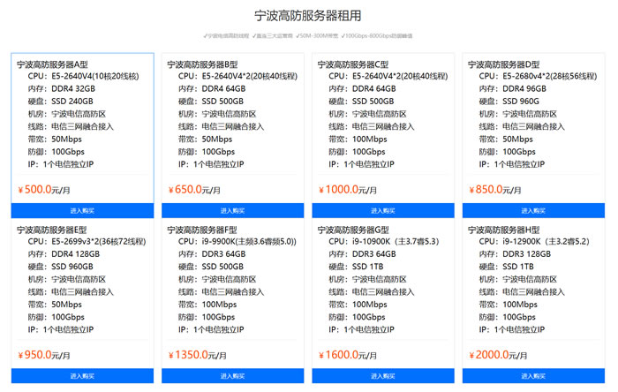Click 进入购买 under the ¥950.0 plan
Viewport: 618px width, 392px height.
(x=82, y=375)
